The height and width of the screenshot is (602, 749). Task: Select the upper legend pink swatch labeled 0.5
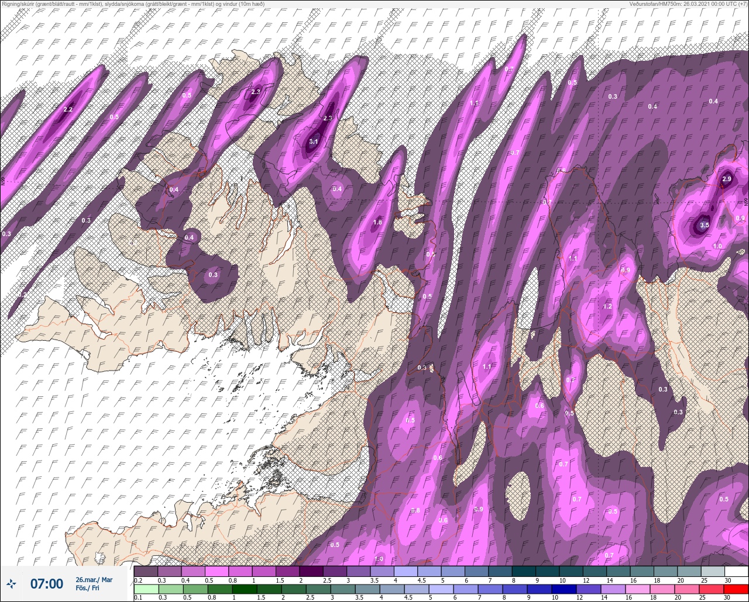click(x=217, y=571)
